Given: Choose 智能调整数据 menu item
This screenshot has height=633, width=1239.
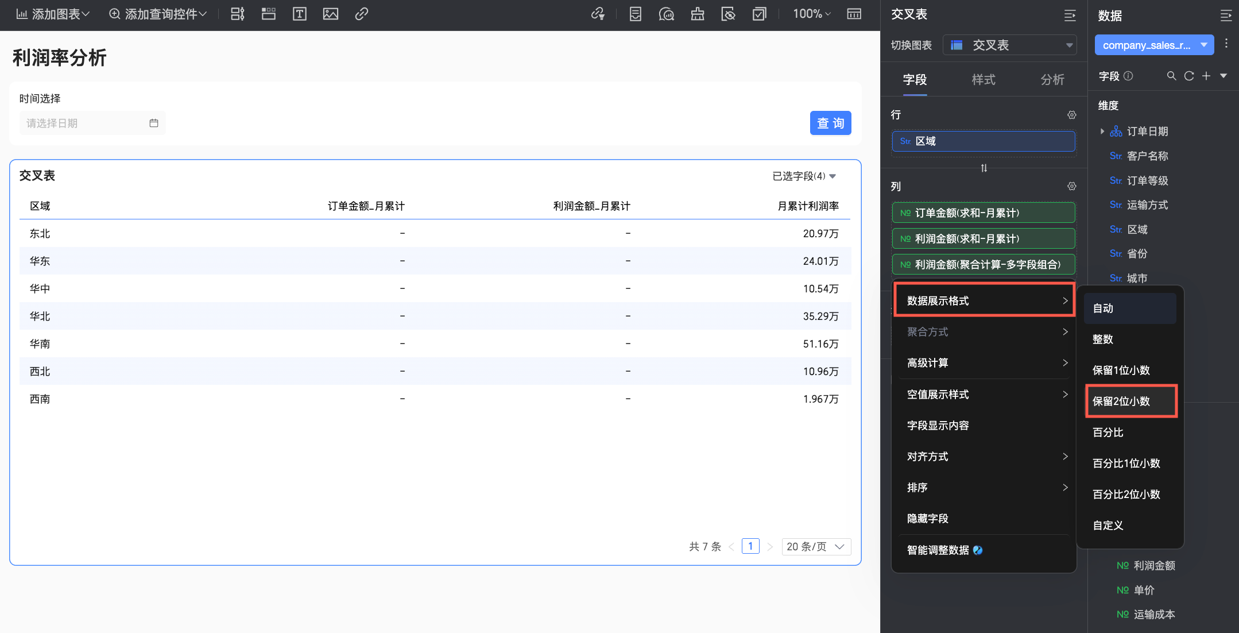Looking at the screenshot, I should click(x=984, y=550).
